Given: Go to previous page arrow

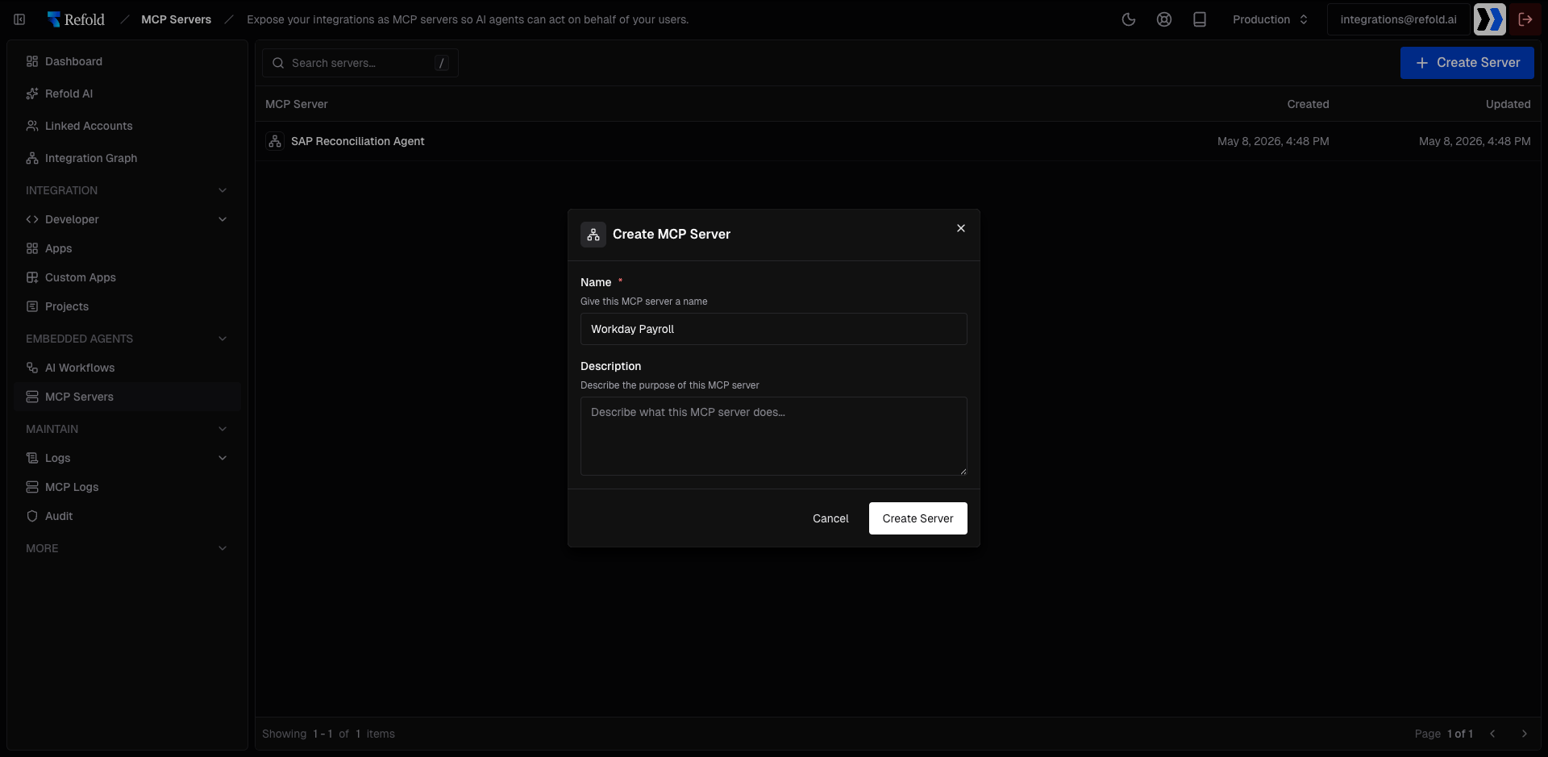Looking at the screenshot, I should click(1493, 734).
